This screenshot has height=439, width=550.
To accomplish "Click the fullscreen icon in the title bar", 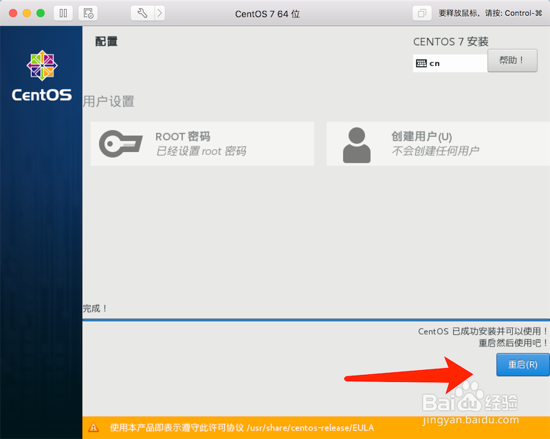I will click(421, 12).
